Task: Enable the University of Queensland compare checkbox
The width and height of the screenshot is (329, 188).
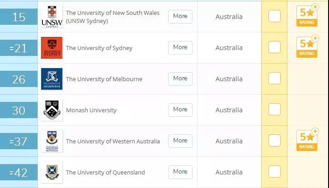Action: tap(274, 172)
